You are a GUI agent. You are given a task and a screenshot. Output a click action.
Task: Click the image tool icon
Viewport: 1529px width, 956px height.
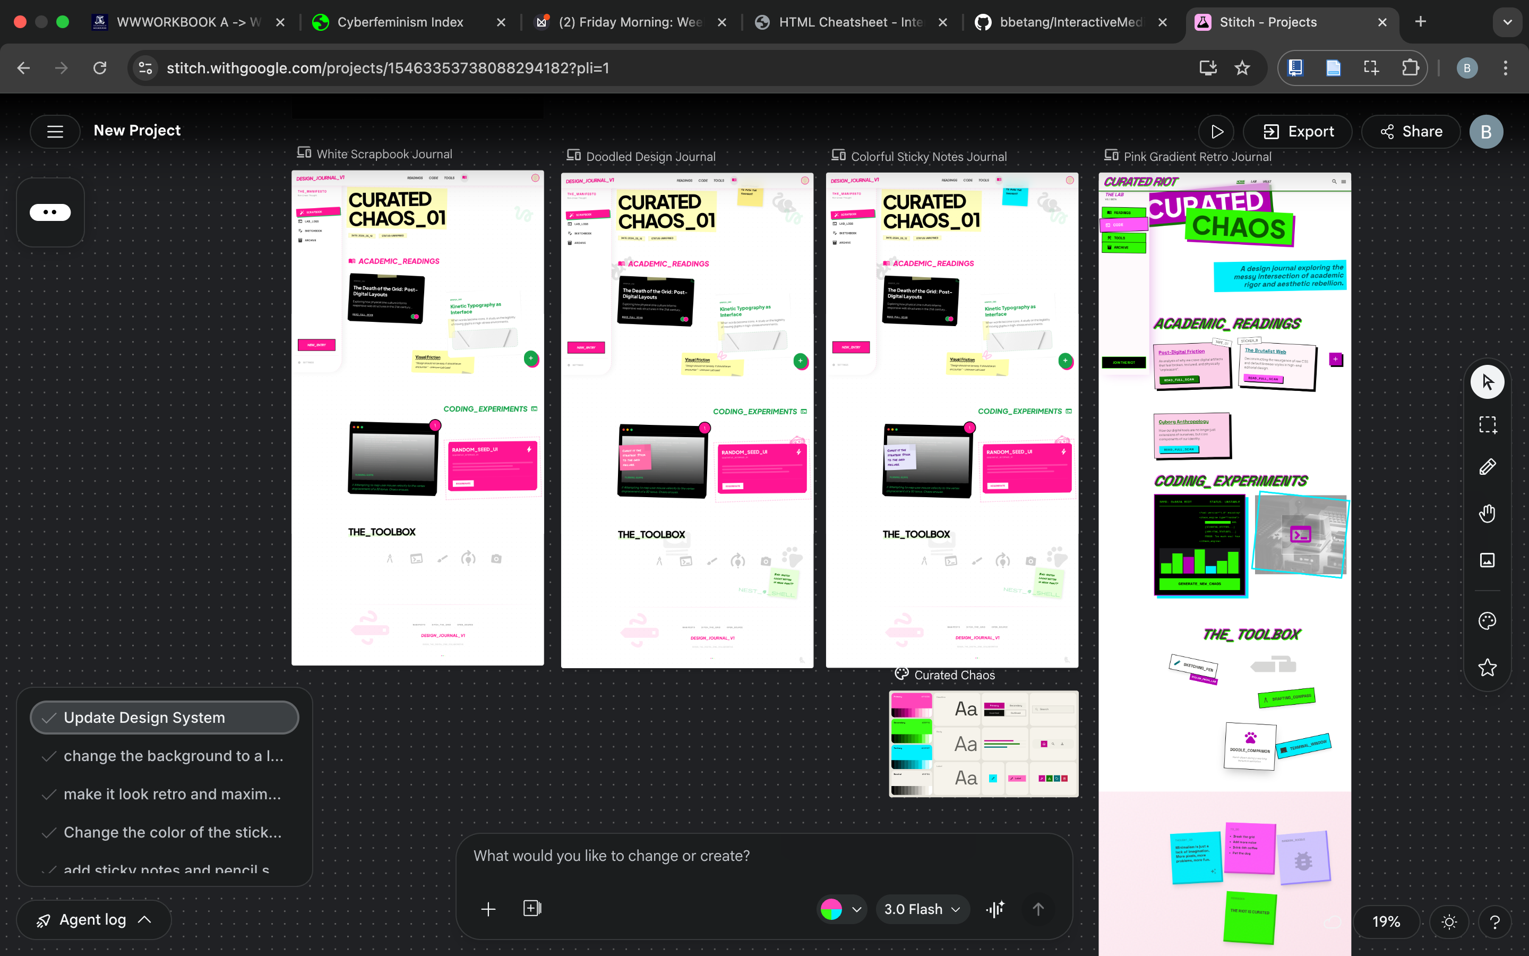[x=1487, y=560]
